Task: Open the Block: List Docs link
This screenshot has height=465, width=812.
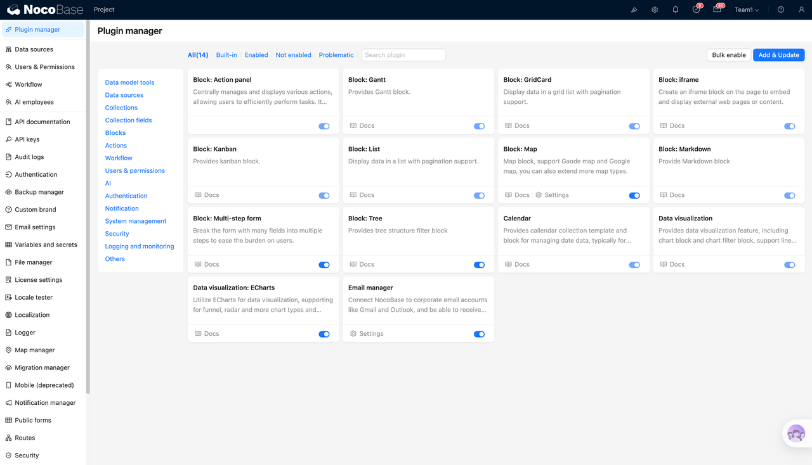Action: (x=362, y=195)
